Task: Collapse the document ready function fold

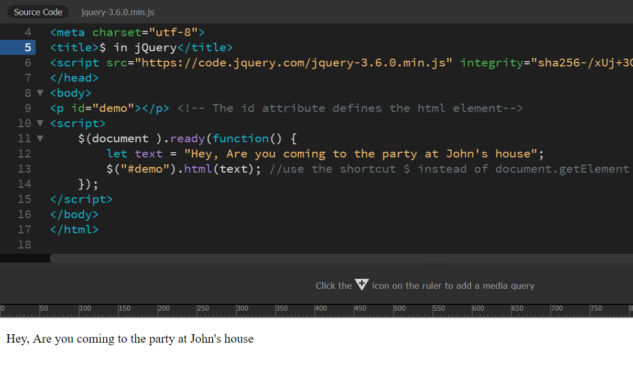Action: [40, 138]
